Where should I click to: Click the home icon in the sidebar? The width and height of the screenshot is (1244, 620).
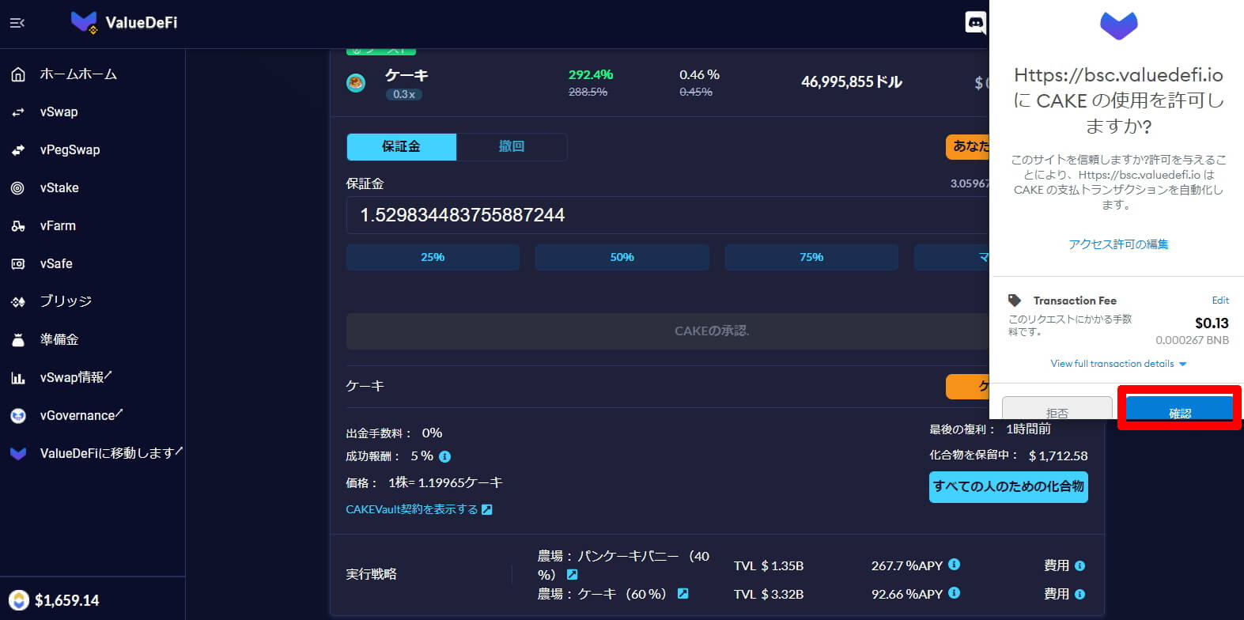pyautogui.click(x=18, y=74)
